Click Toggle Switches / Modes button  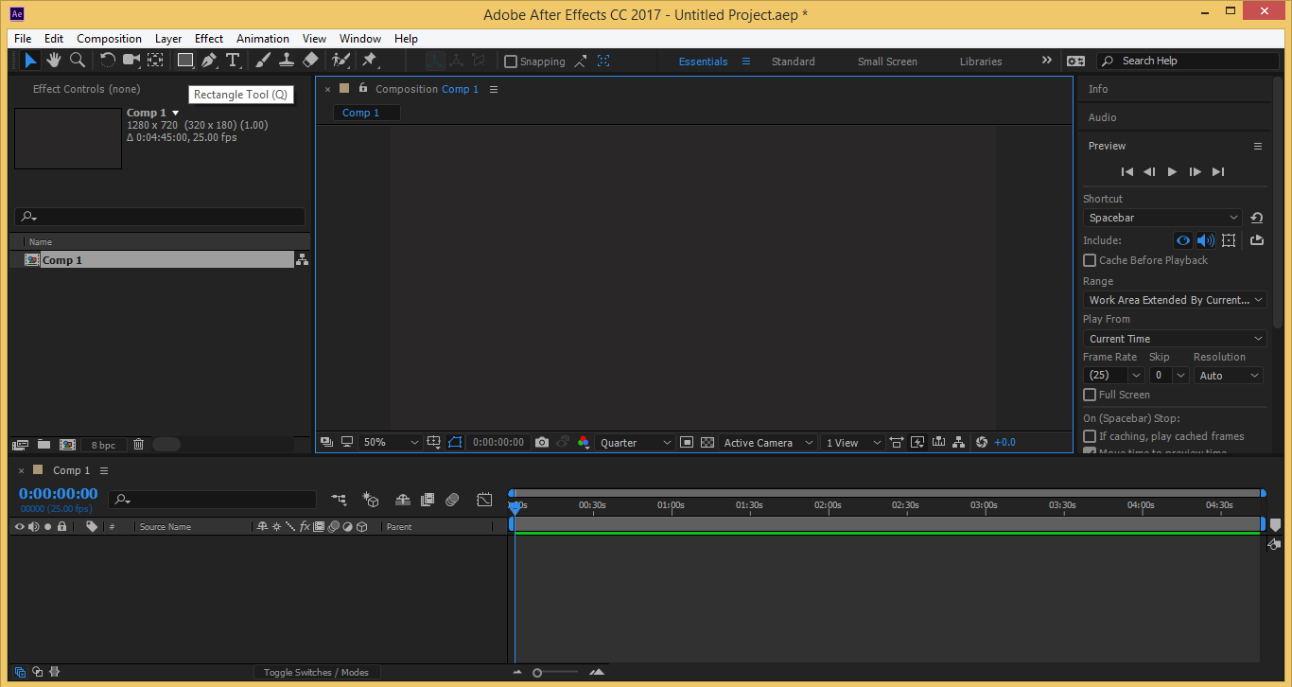point(316,672)
